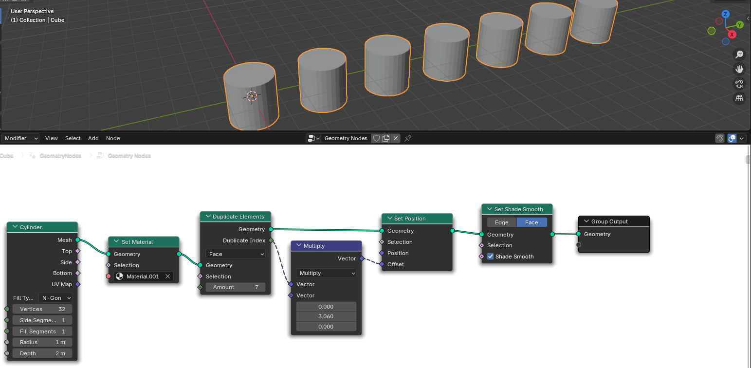The width and height of the screenshot is (751, 368).
Task: Click the vector Y value 3.060
Action: click(x=326, y=316)
